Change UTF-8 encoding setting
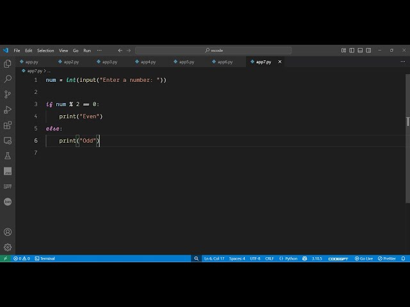410x307 pixels. [x=255, y=258]
